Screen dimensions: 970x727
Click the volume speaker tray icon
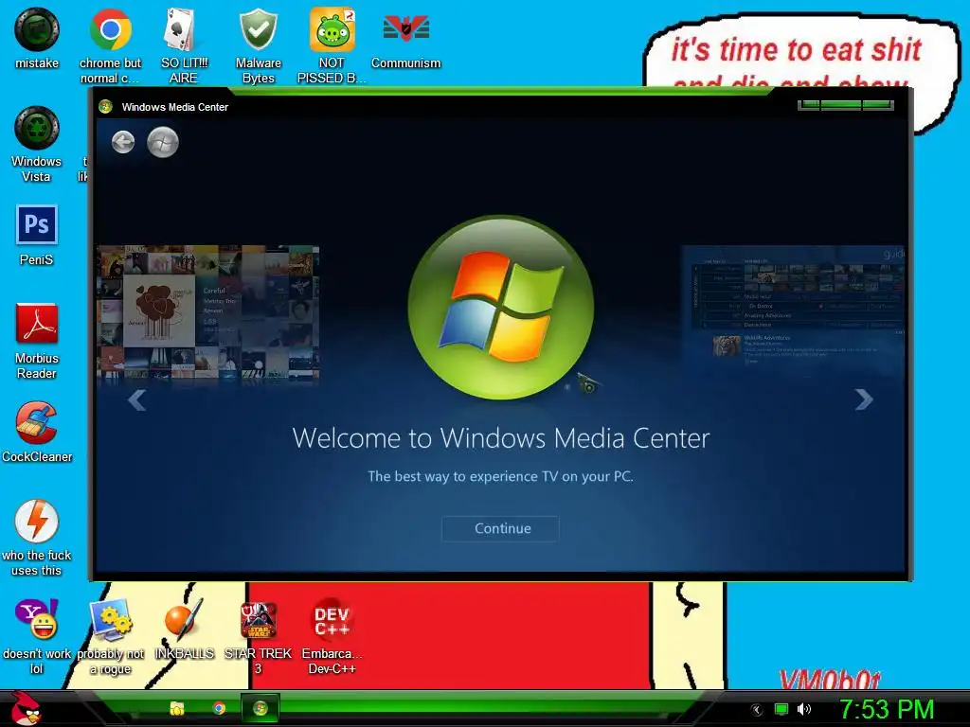(x=804, y=709)
